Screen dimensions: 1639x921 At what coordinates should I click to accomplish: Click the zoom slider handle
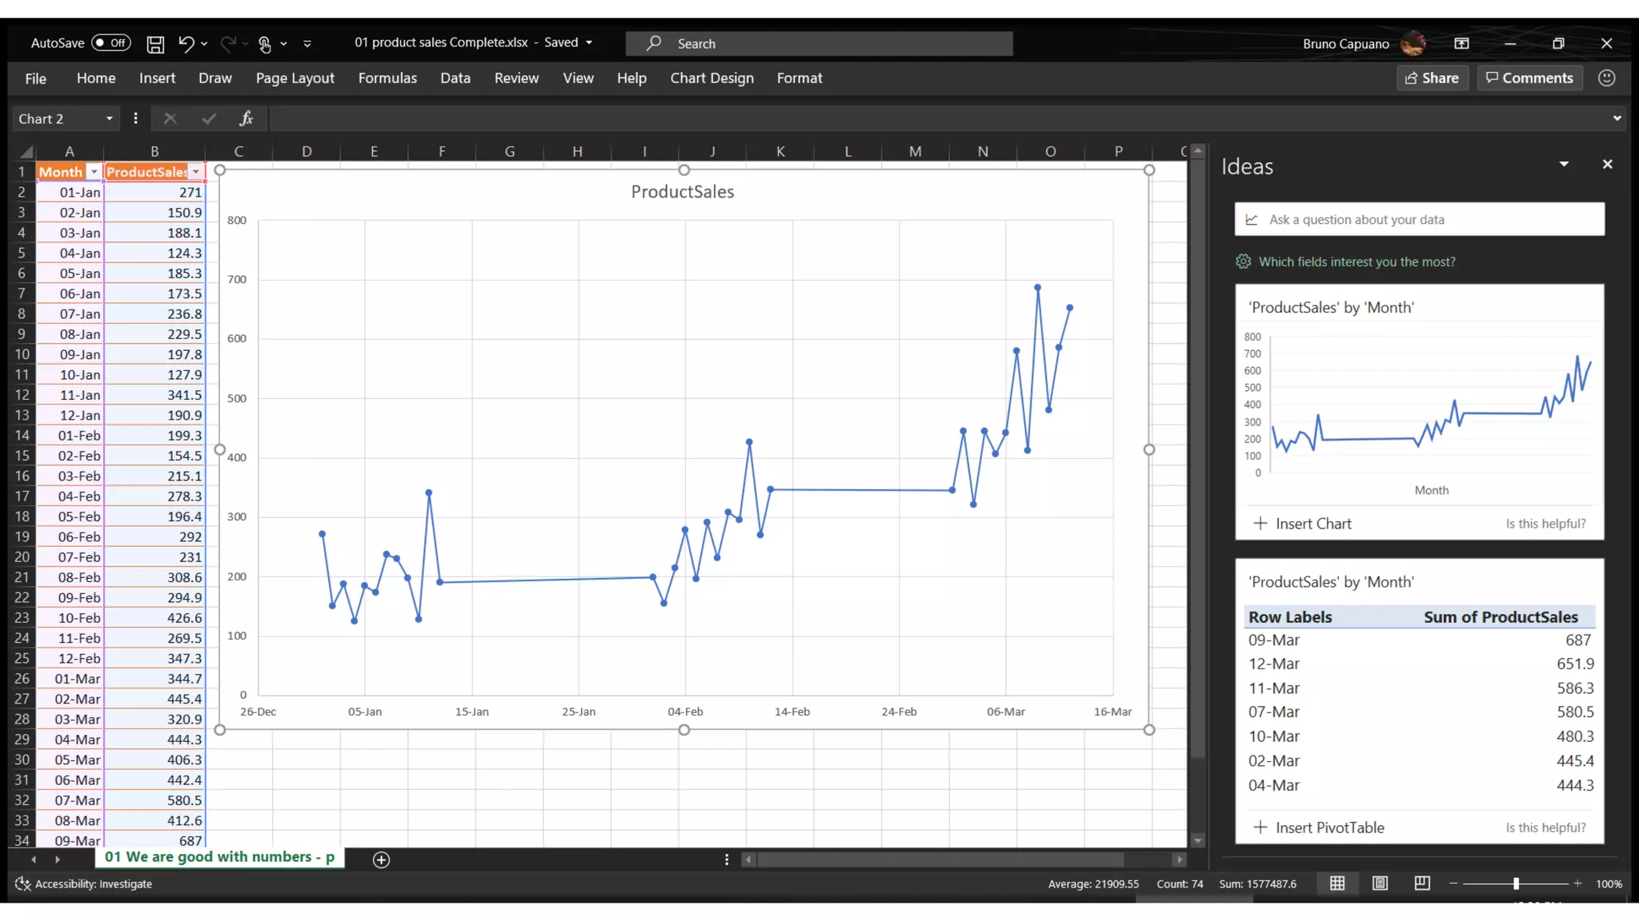(1516, 883)
